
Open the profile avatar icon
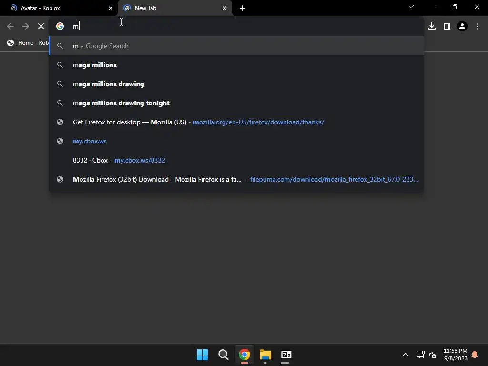coord(462,26)
